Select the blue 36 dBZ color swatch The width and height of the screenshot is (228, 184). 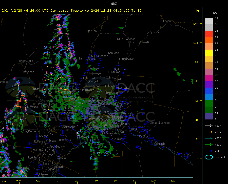point(209,91)
